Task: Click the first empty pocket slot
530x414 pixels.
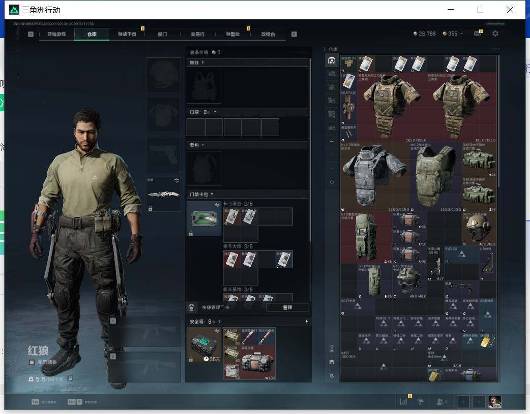Action: [x=195, y=128]
